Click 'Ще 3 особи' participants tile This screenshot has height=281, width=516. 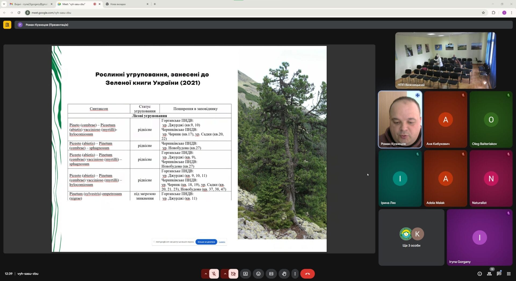click(411, 238)
